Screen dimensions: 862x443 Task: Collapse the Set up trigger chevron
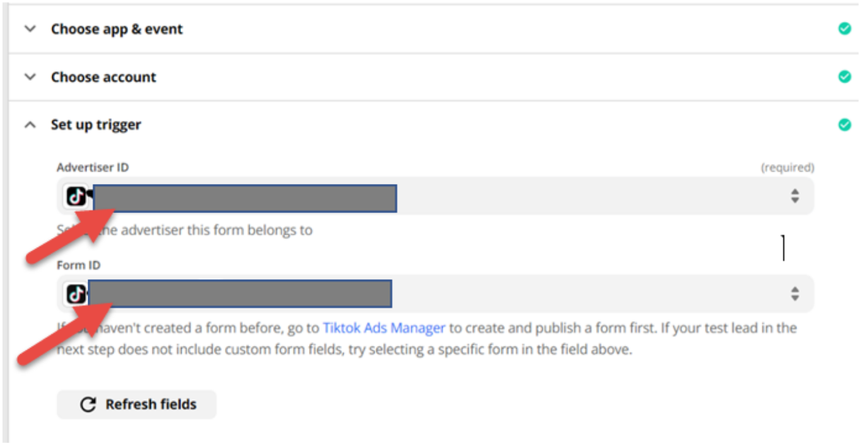point(30,125)
